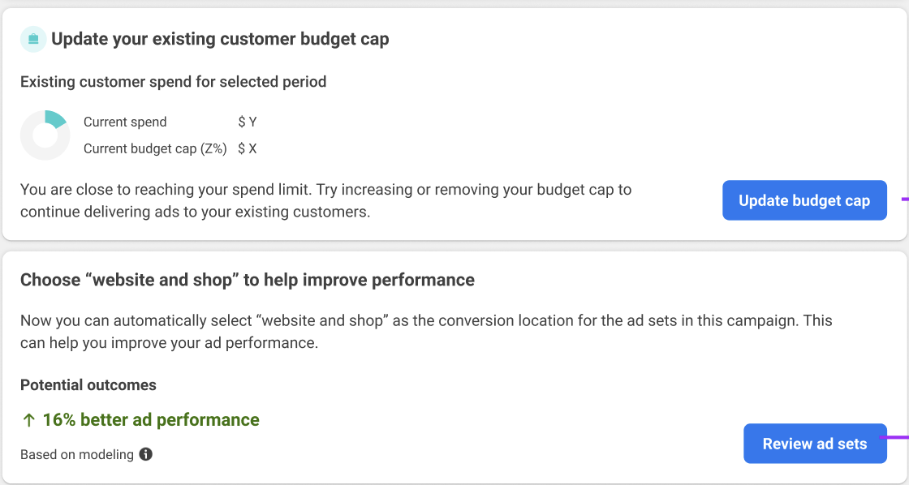Open the Review ad sets button
The image size is (909, 485).
click(815, 444)
